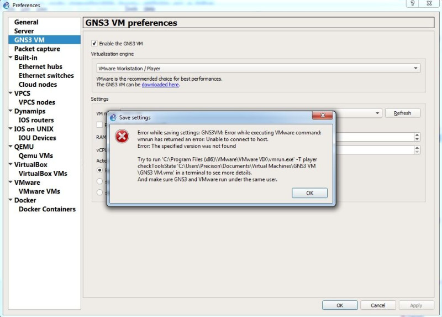Collapse the VPCS tree section
Image resolution: width=442 pixels, height=317 pixels.
tap(10, 93)
